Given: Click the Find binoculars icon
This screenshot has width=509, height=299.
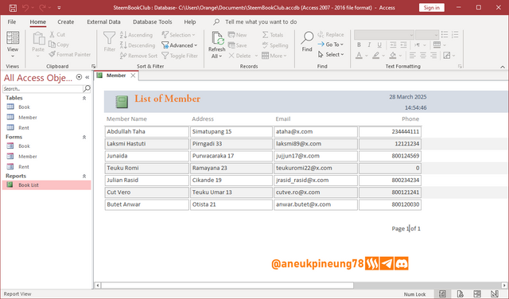Looking at the screenshot, I should point(307,38).
